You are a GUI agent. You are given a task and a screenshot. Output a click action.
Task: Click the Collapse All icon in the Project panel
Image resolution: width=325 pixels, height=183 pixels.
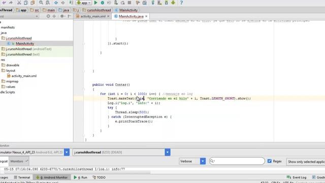pos(54,16)
